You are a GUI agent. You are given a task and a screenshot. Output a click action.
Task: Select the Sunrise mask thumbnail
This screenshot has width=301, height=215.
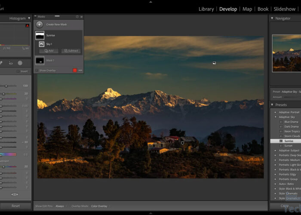40,36
